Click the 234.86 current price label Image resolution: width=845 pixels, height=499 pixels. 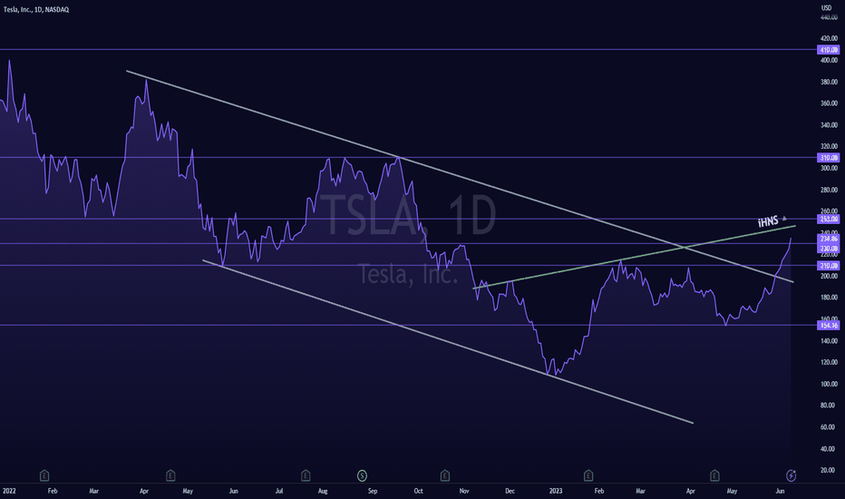coord(829,238)
